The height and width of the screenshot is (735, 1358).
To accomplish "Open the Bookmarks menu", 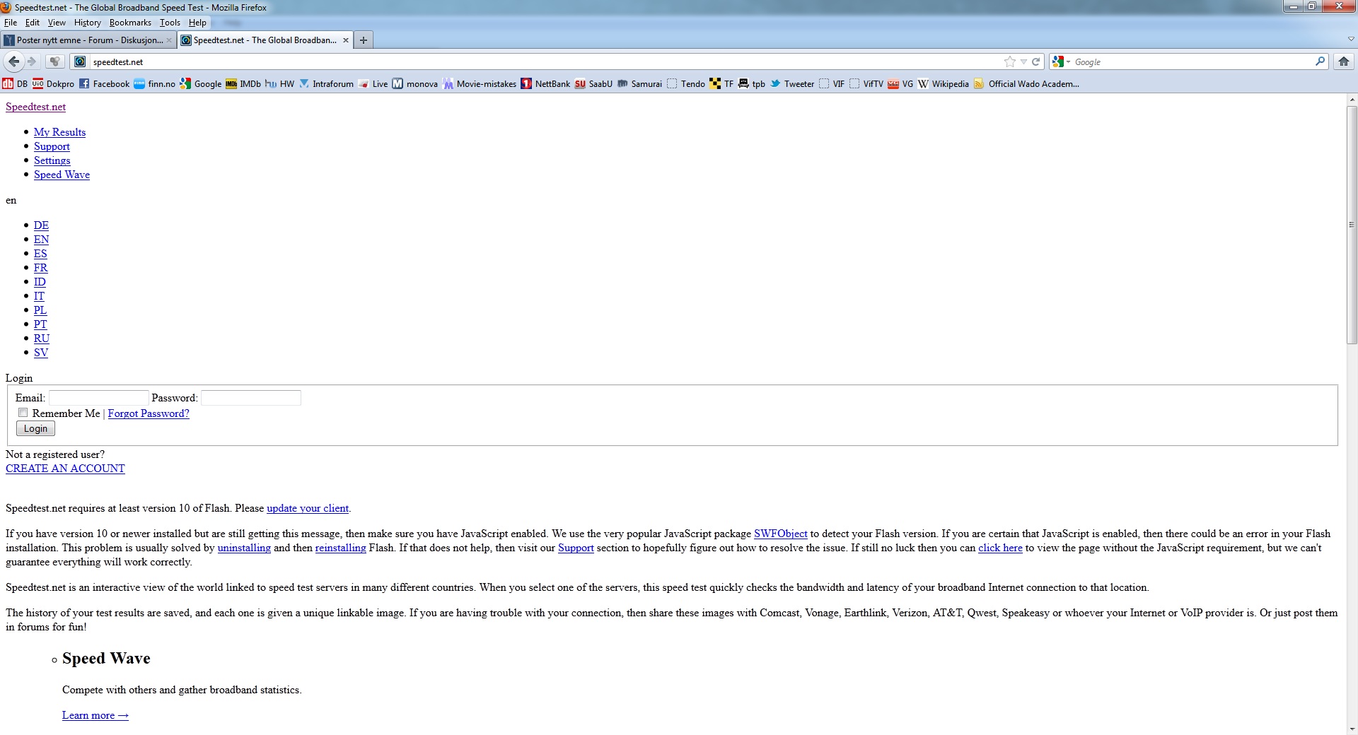I will coord(130,23).
